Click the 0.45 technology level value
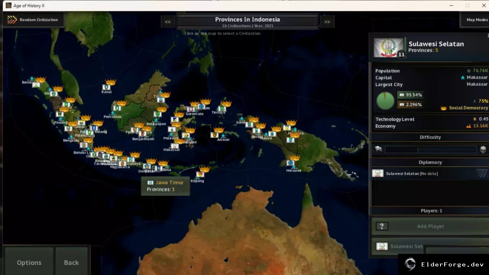This screenshot has height=275, width=489. pos(483,119)
